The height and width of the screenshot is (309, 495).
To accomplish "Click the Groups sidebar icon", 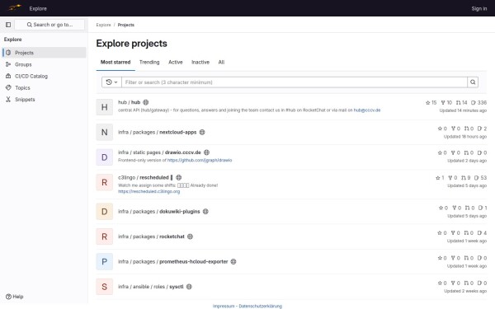I will click(x=8, y=64).
